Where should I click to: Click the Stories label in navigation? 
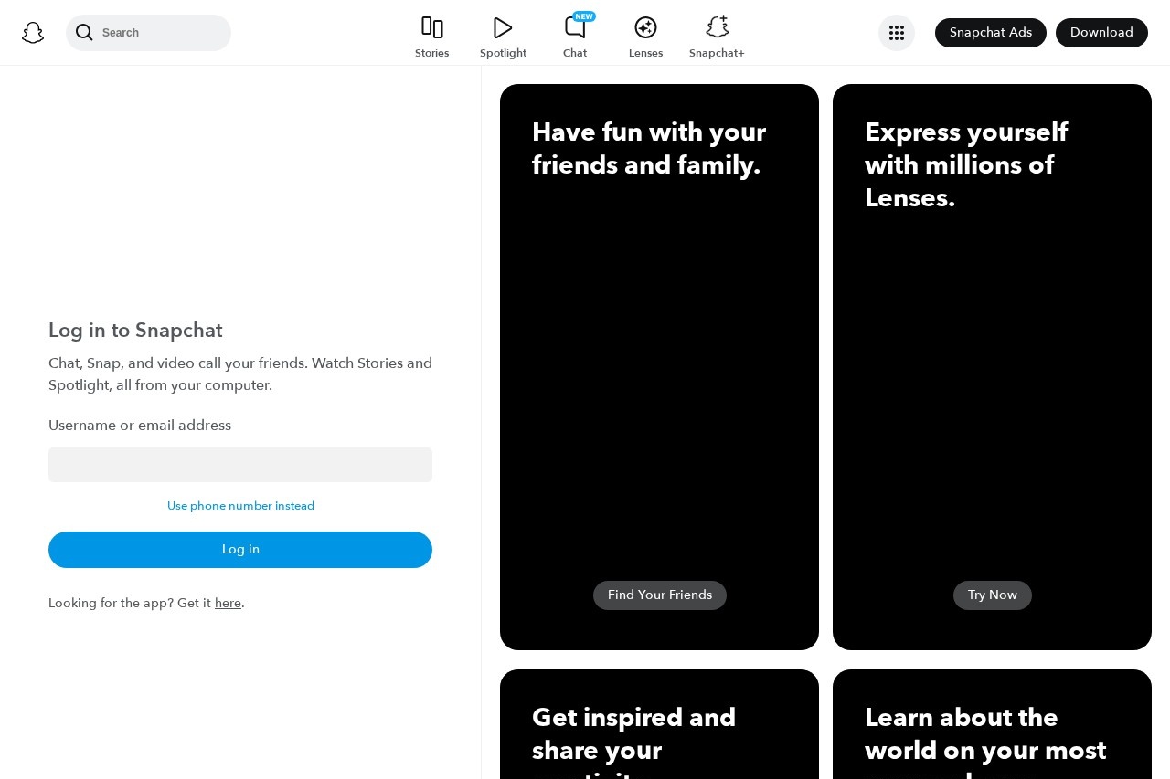click(x=431, y=53)
